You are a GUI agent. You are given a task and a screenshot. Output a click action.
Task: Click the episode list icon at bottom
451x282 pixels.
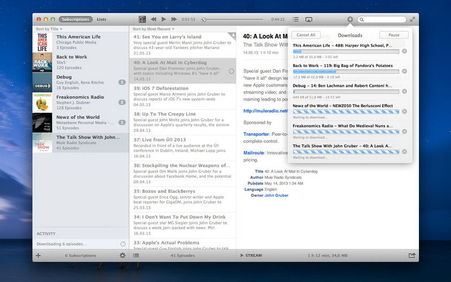[x=136, y=255]
